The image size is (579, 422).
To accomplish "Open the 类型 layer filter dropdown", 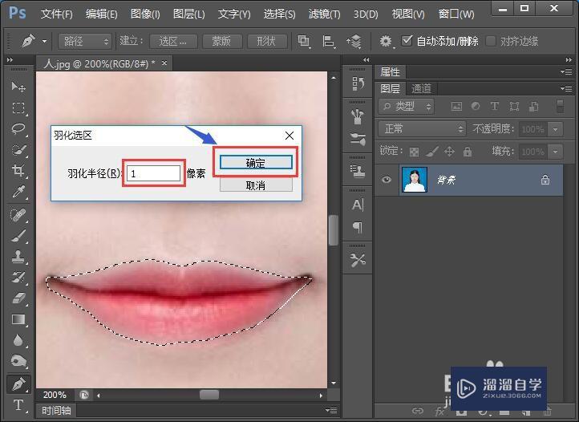I will (406, 107).
